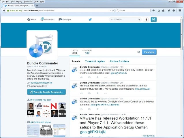
Task: Close the Bundle Commander tab
Action: click(32, 6)
